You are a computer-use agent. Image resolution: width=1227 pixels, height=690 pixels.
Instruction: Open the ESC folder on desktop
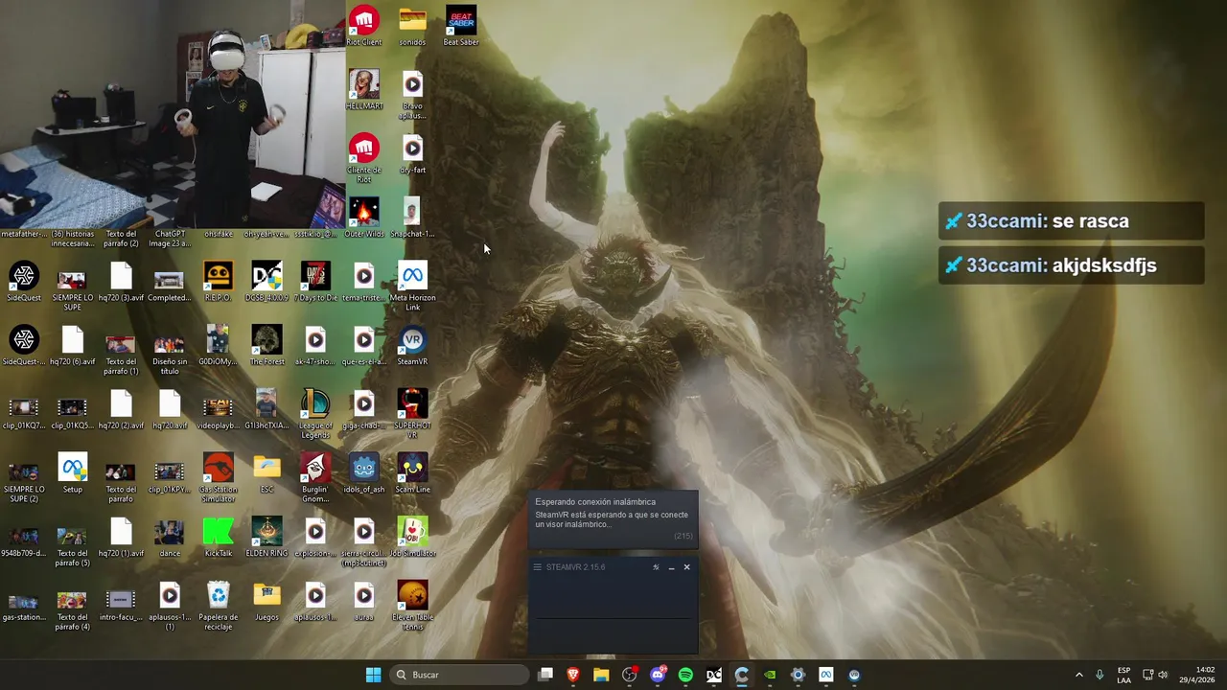click(266, 472)
